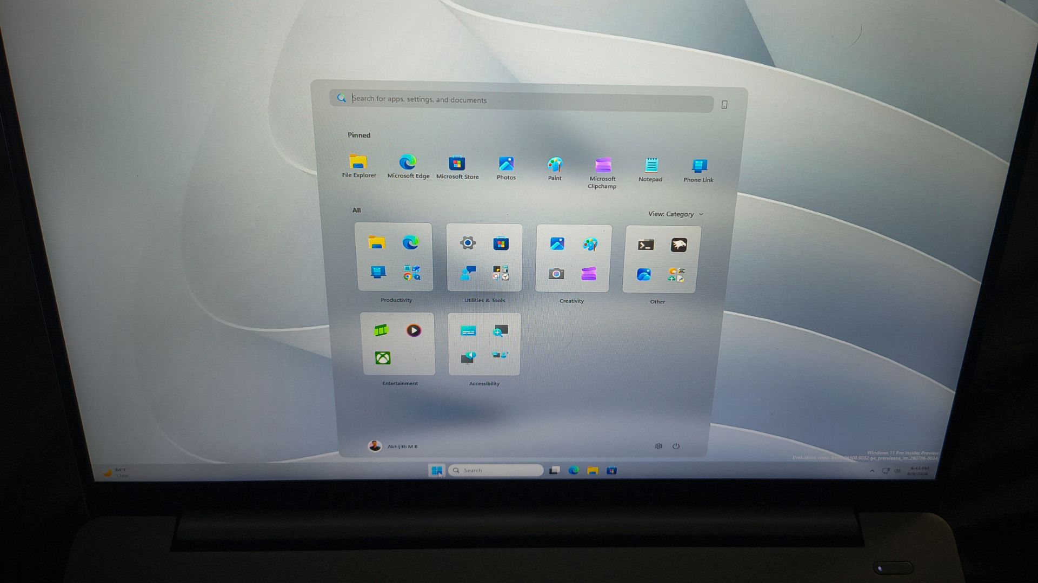The image size is (1038, 583).
Task: Open pinned Microsoft Clipchamp
Action: pos(602,173)
